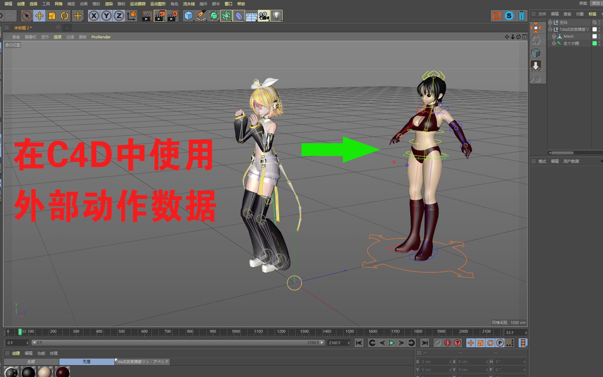Toggle viewport maximize icon
Screen dimensions: 603x377
point(525,37)
